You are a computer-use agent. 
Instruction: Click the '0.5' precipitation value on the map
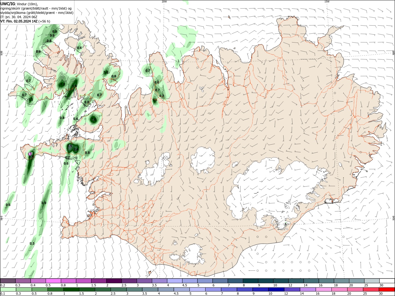32,244
